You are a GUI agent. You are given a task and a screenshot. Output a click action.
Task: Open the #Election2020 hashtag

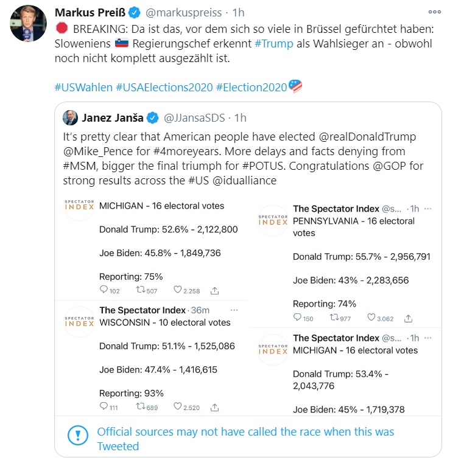point(251,87)
